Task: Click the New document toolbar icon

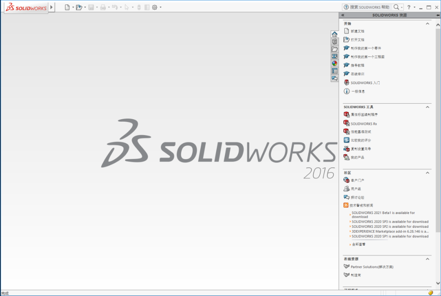Action: point(67,7)
